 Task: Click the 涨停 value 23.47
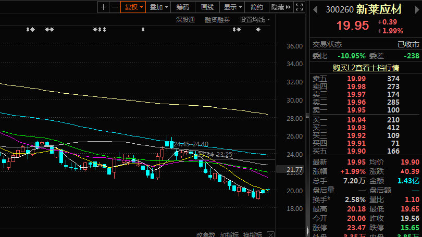point(356,228)
